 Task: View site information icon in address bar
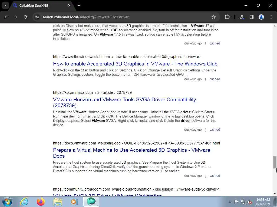37,17
